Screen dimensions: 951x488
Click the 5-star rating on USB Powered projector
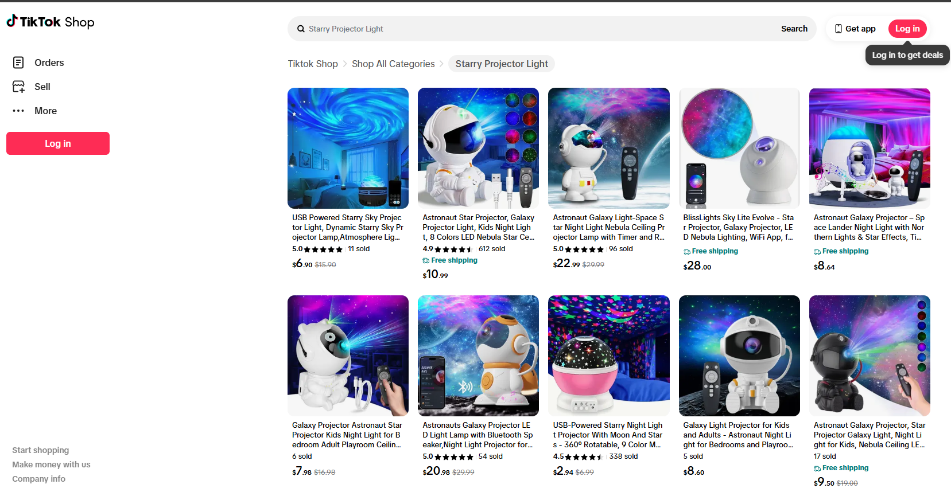(x=323, y=249)
